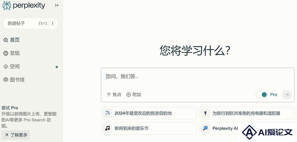The image size is (297, 142).
Task: Click the magnifier icon on Perplexity AI card
Action: pyautogui.click(x=205, y=128)
